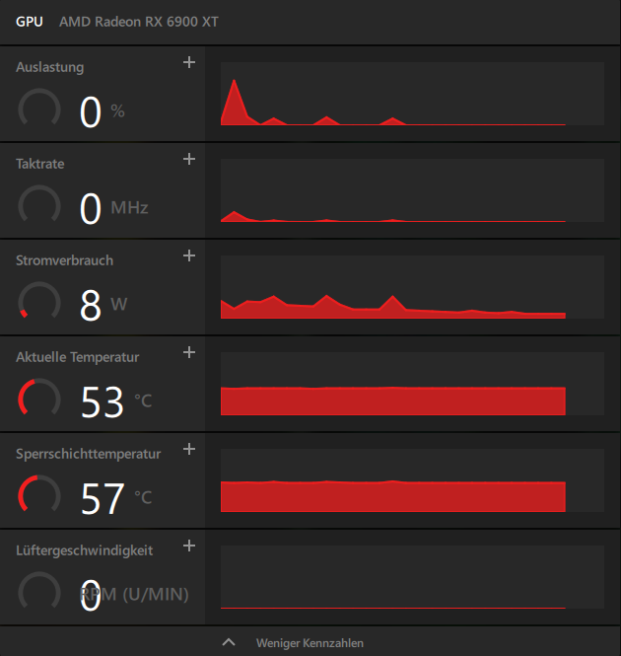The width and height of the screenshot is (621, 656).
Task: Click the plus icon next to Aktuelle Temperatur
Action: (x=189, y=352)
